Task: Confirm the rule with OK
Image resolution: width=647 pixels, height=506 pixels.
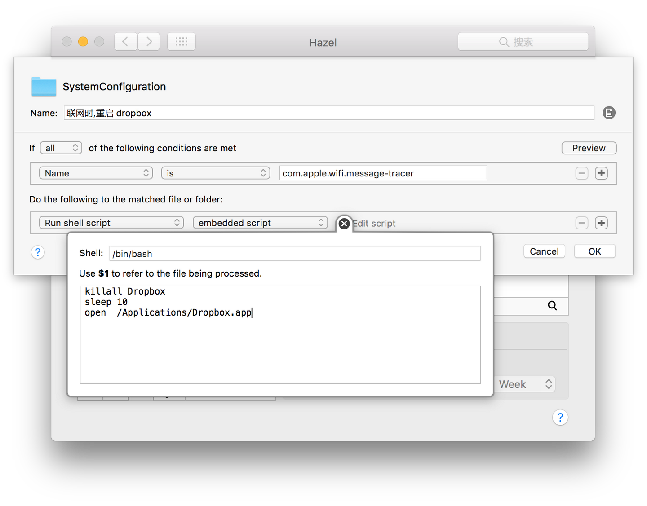Action: [x=594, y=251]
